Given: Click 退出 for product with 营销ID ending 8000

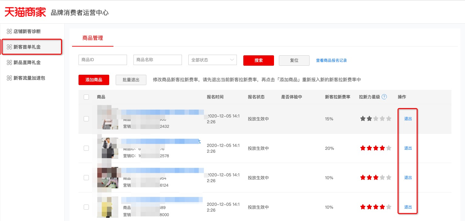Looking at the screenshot, I should [x=408, y=207].
